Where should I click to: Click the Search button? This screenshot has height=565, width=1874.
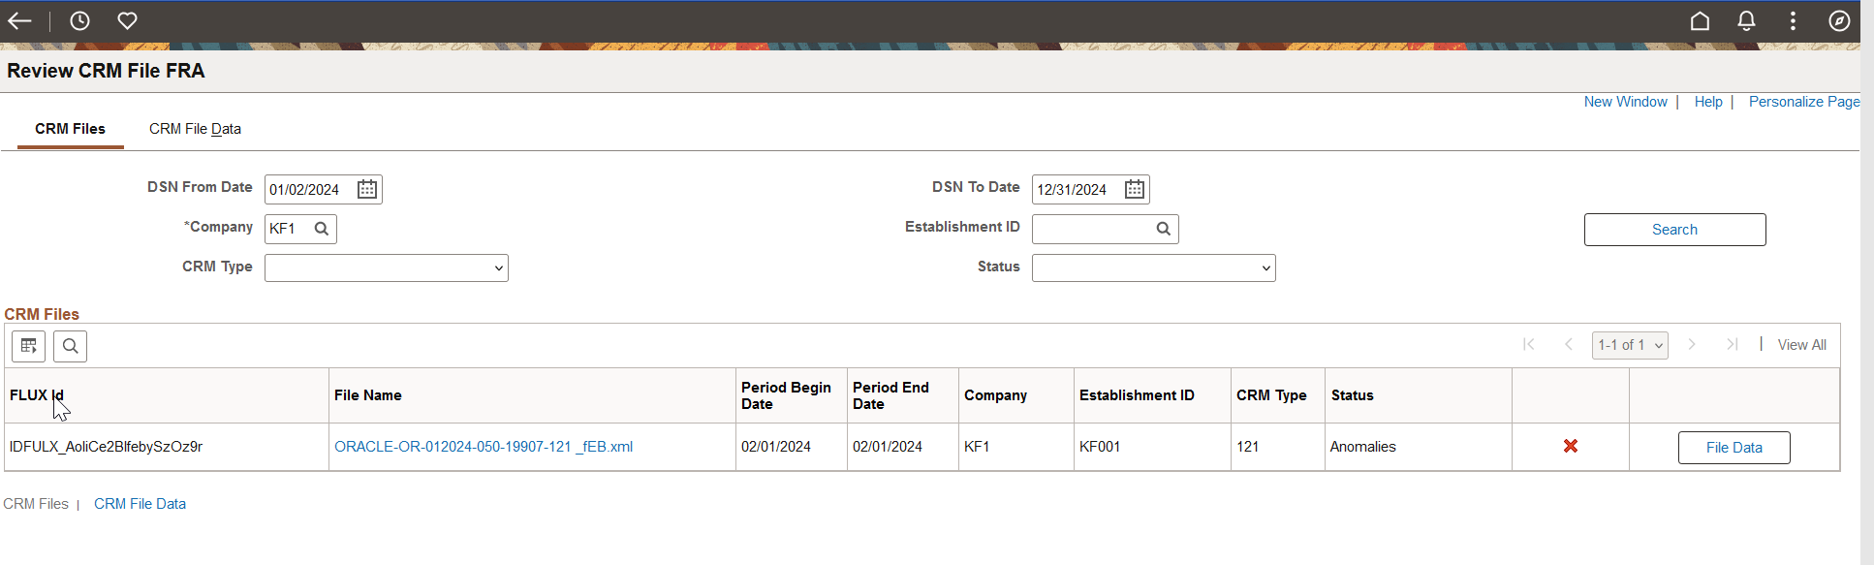[x=1675, y=230]
